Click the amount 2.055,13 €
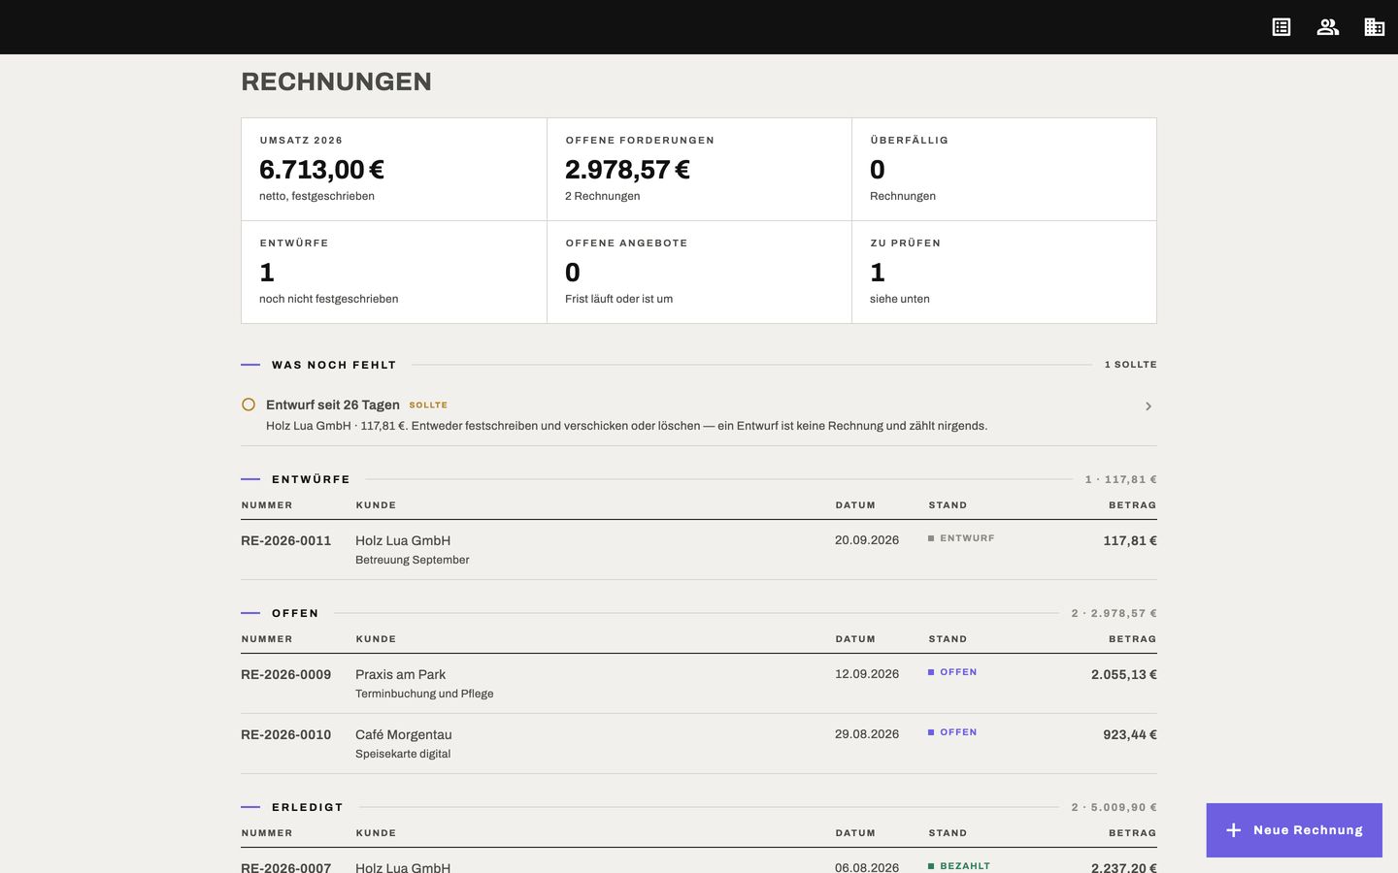The height and width of the screenshot is (873, 1398). 1124,674
